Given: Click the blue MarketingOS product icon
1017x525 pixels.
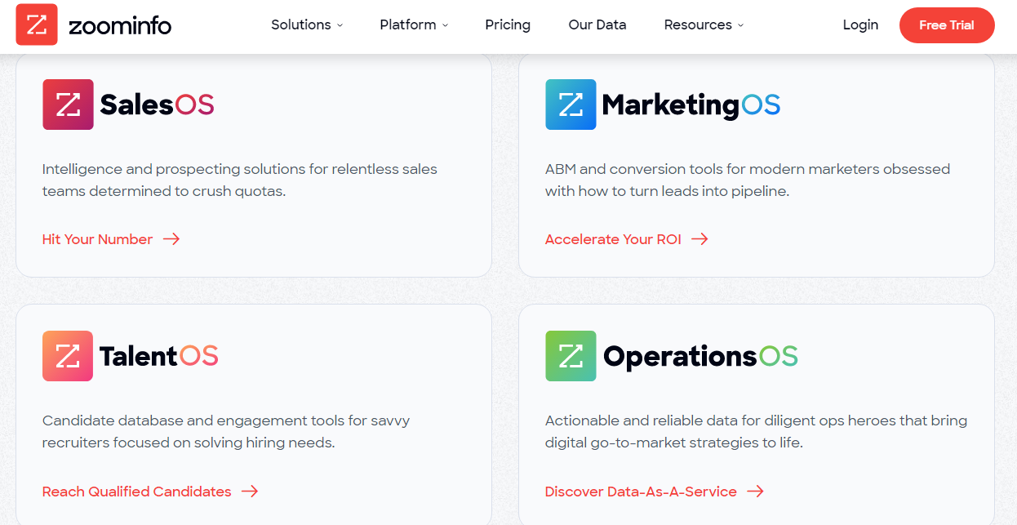Looking at the screenshot, I should pyautogui.click(x=571, y=105).
